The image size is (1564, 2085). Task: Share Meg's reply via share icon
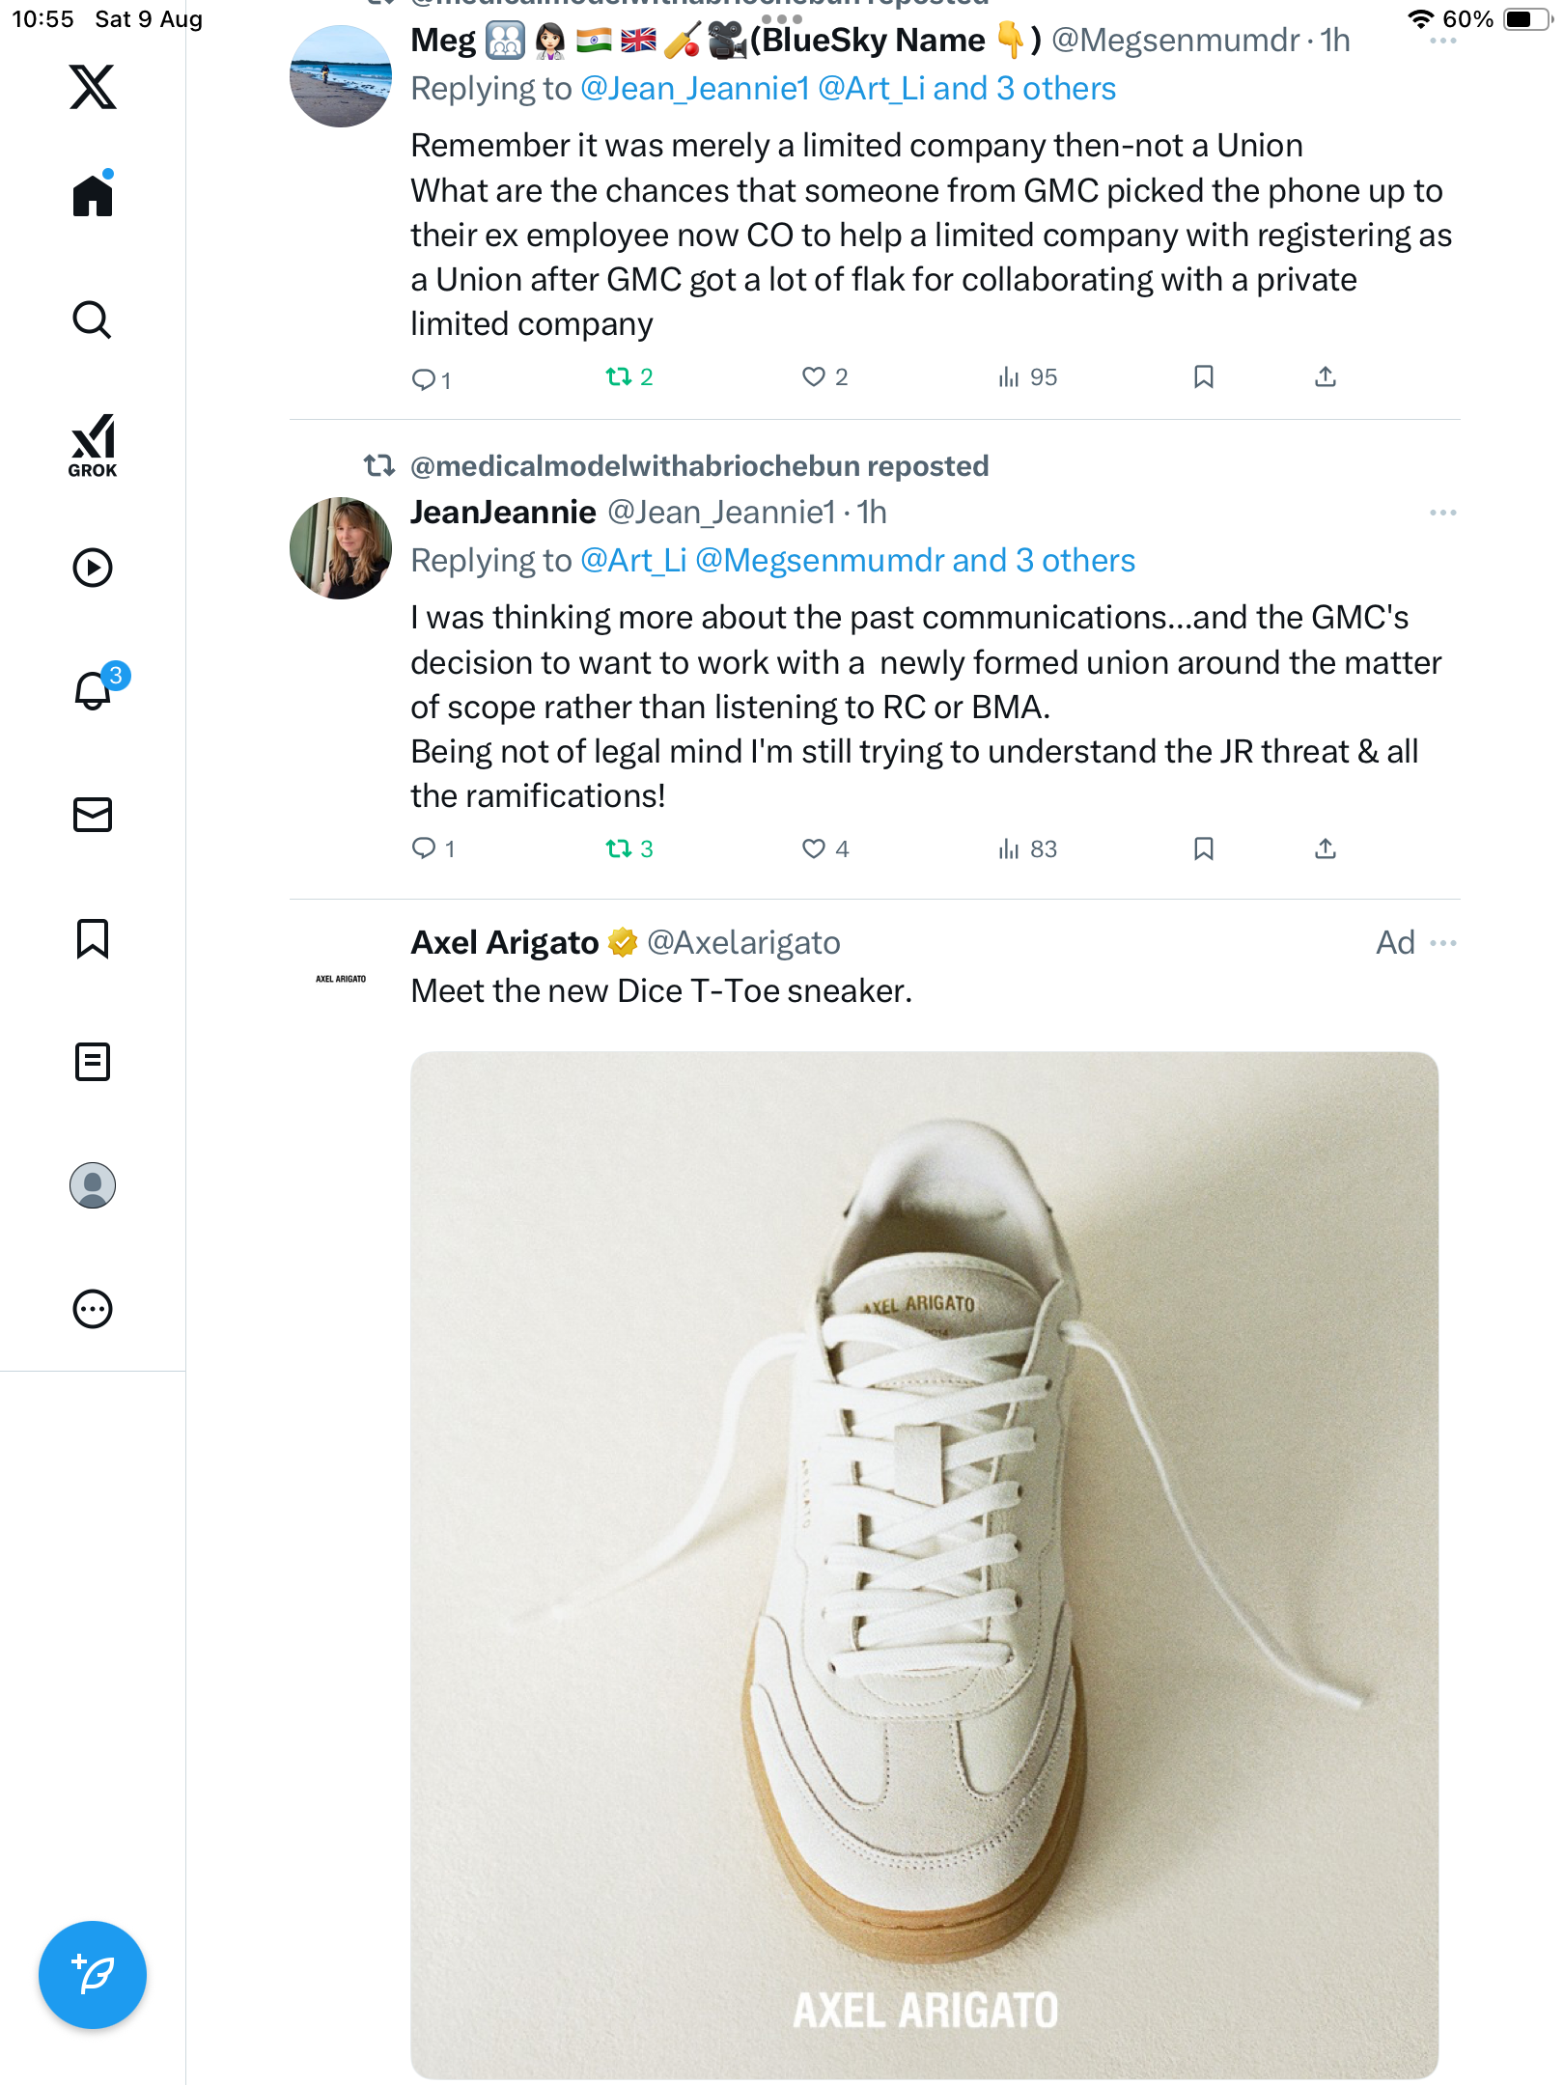coord(1326,376)
